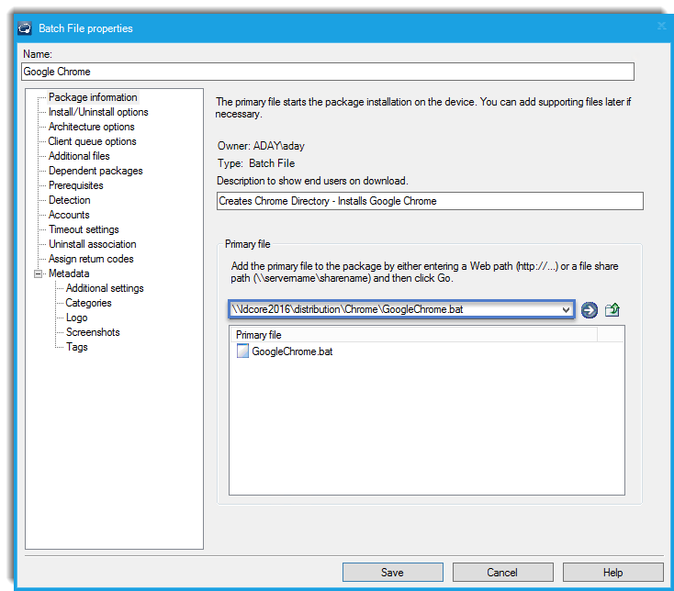Click the end user description field
The image size is (674, 591).
pyautogui.click(x=430, y=201)
